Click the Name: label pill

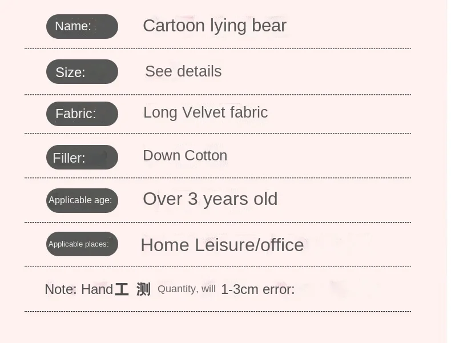(x=82, y=27)
